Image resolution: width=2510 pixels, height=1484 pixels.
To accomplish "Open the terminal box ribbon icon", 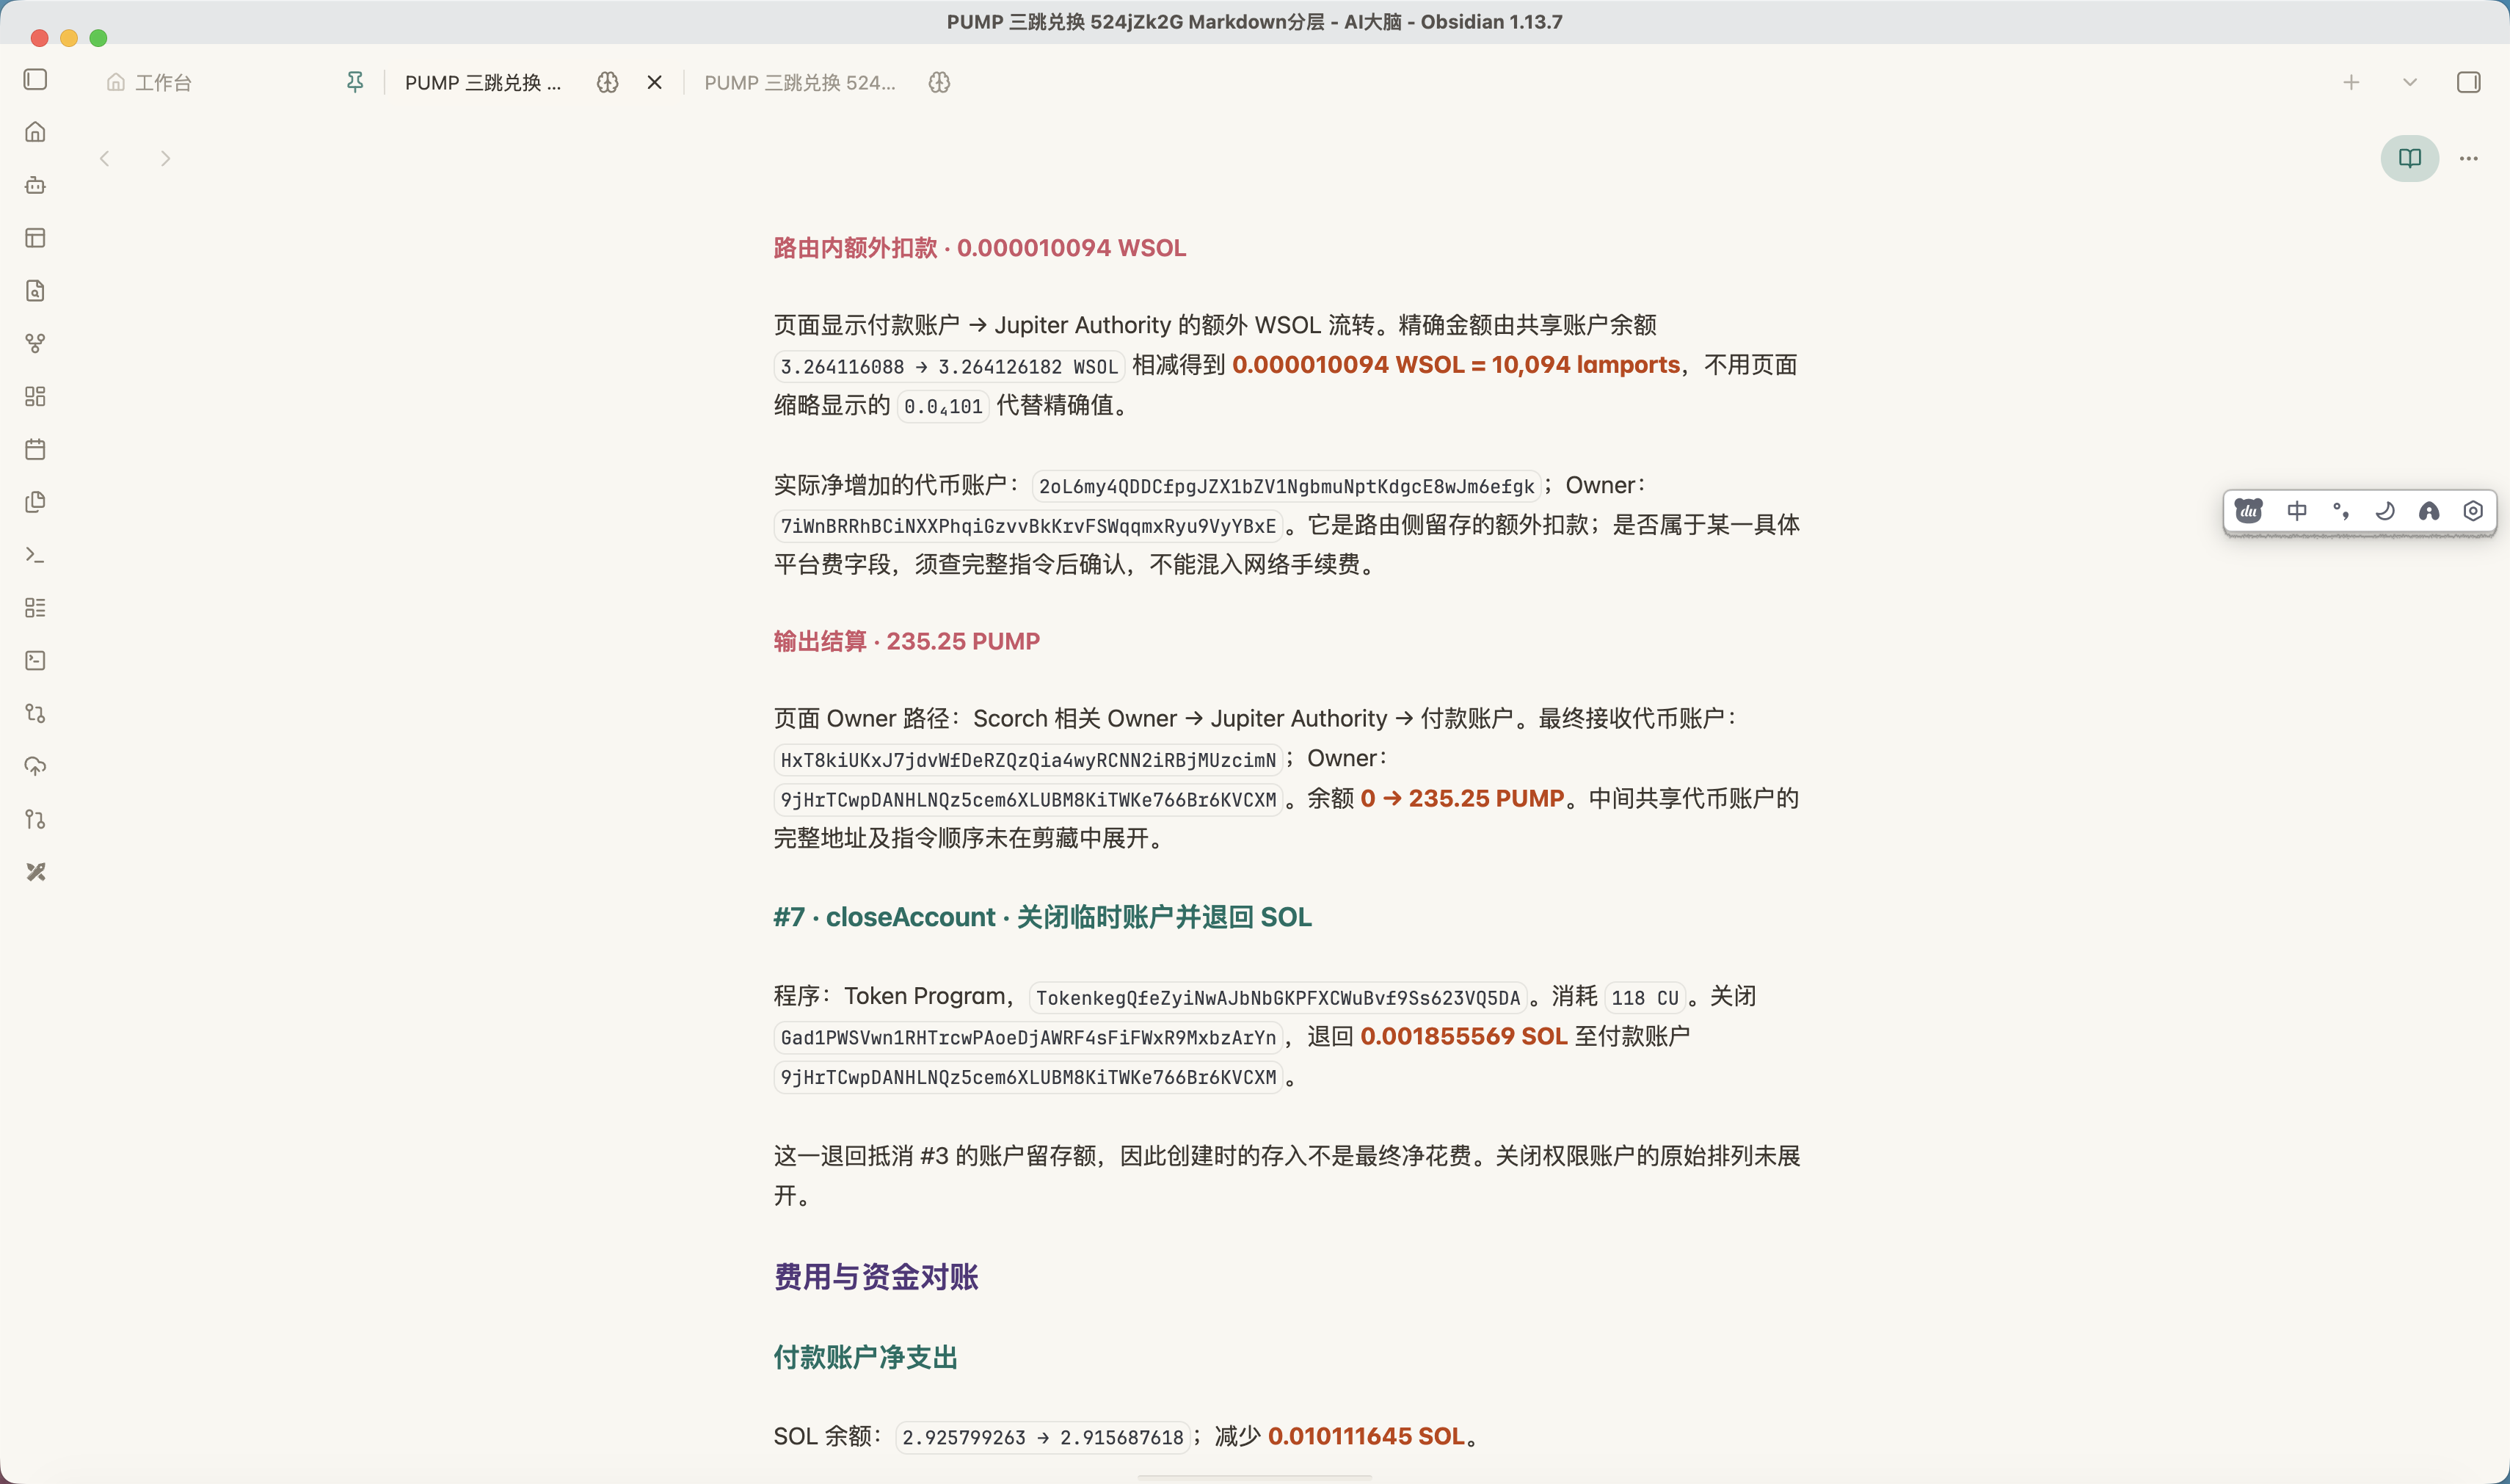I will click(35, 660).
